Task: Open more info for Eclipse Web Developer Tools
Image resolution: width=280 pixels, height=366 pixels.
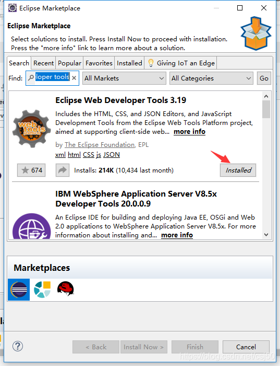Action: [189, 132]
